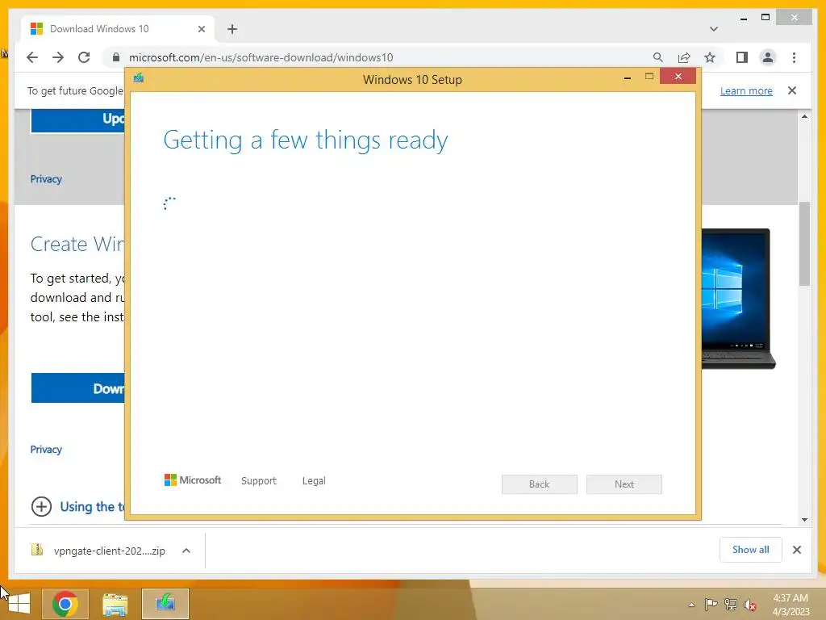Minimize the Windows 10 Setup window
This screenshot has height=620, width=826.
628,77
